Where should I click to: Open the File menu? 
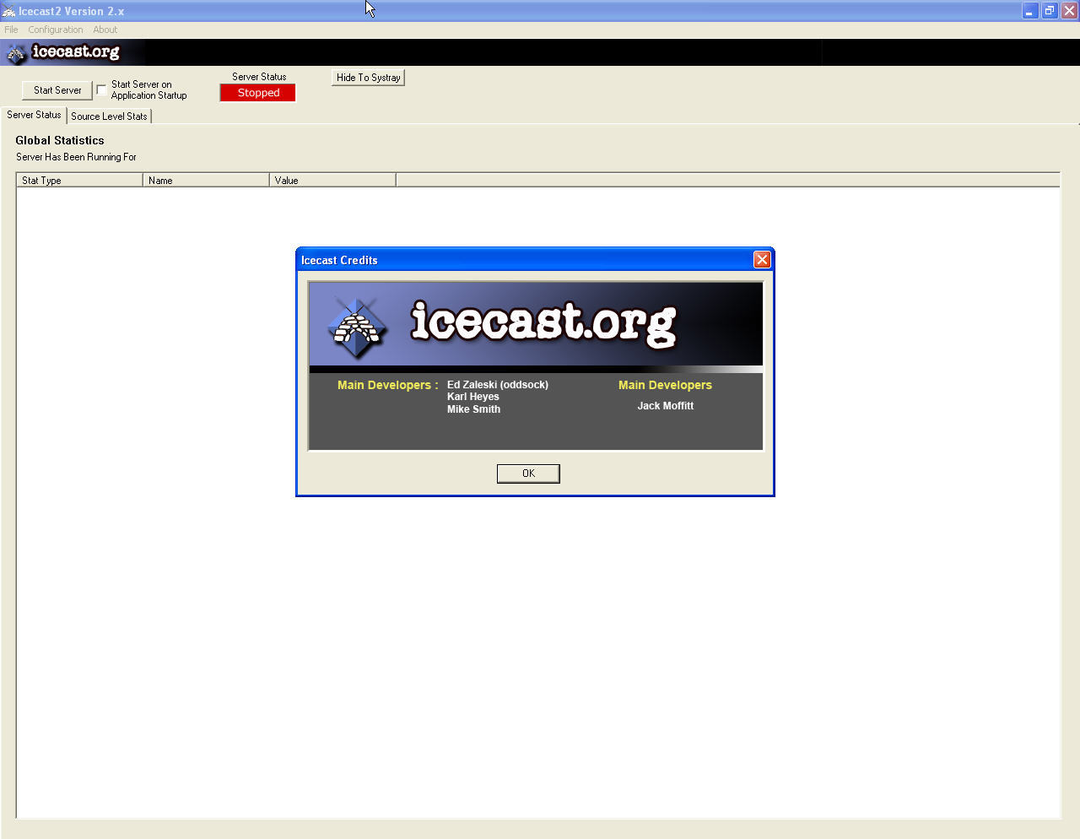pos(11,30)
